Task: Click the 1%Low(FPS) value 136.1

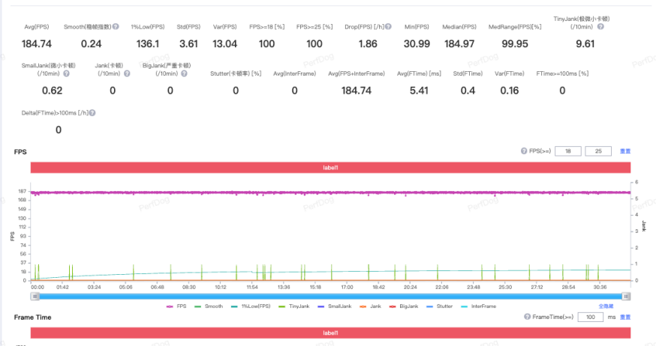Action: 148,44
